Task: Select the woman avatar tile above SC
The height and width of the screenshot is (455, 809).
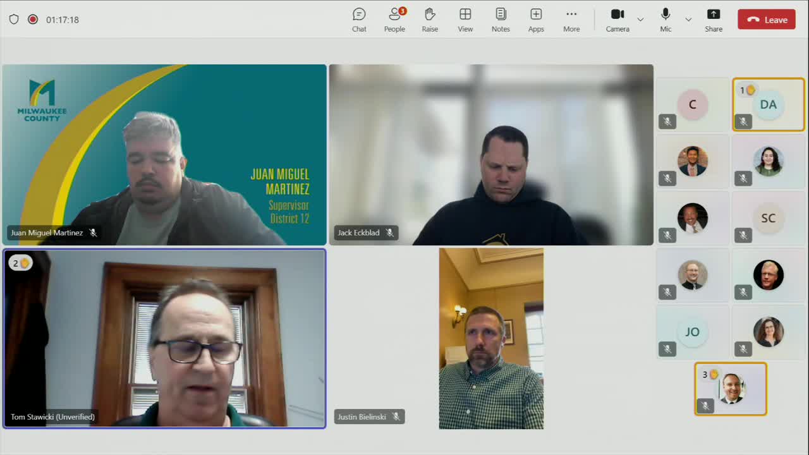Action: 769,161
